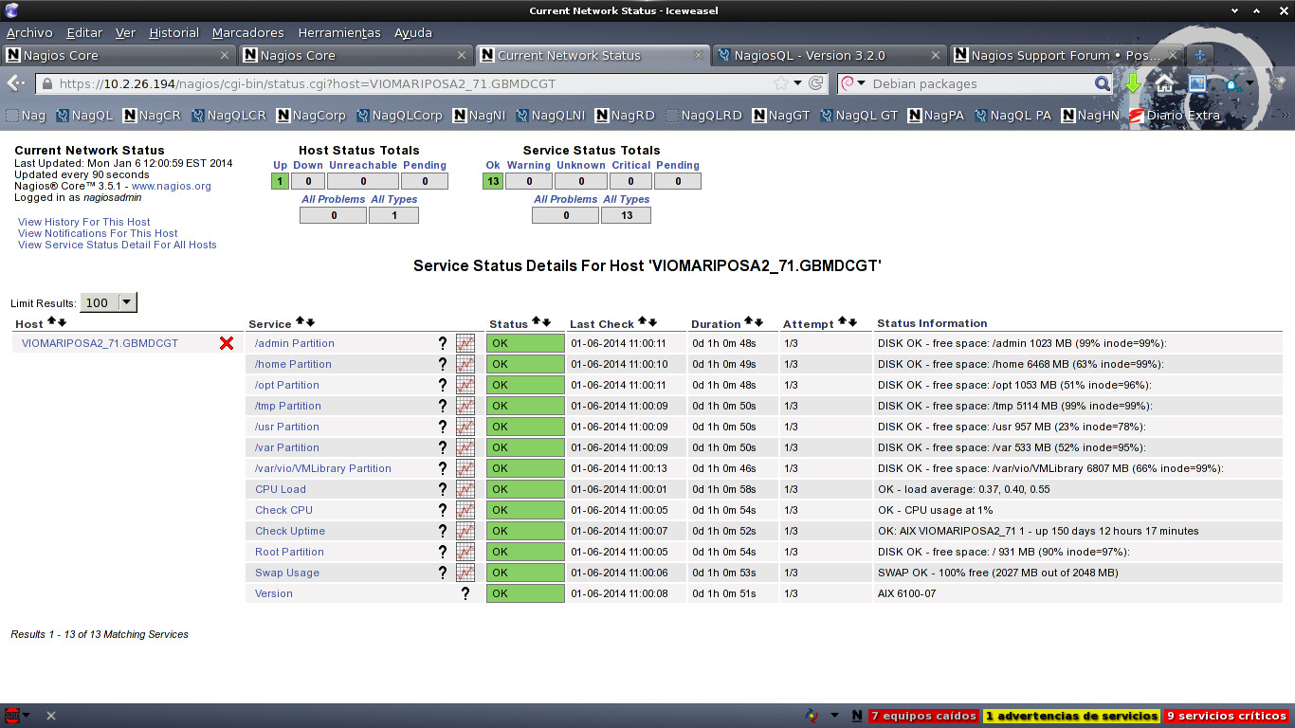Expand bookmarks toolbar overflow chevron
Screen dimensions: 1295x728
1286,116
